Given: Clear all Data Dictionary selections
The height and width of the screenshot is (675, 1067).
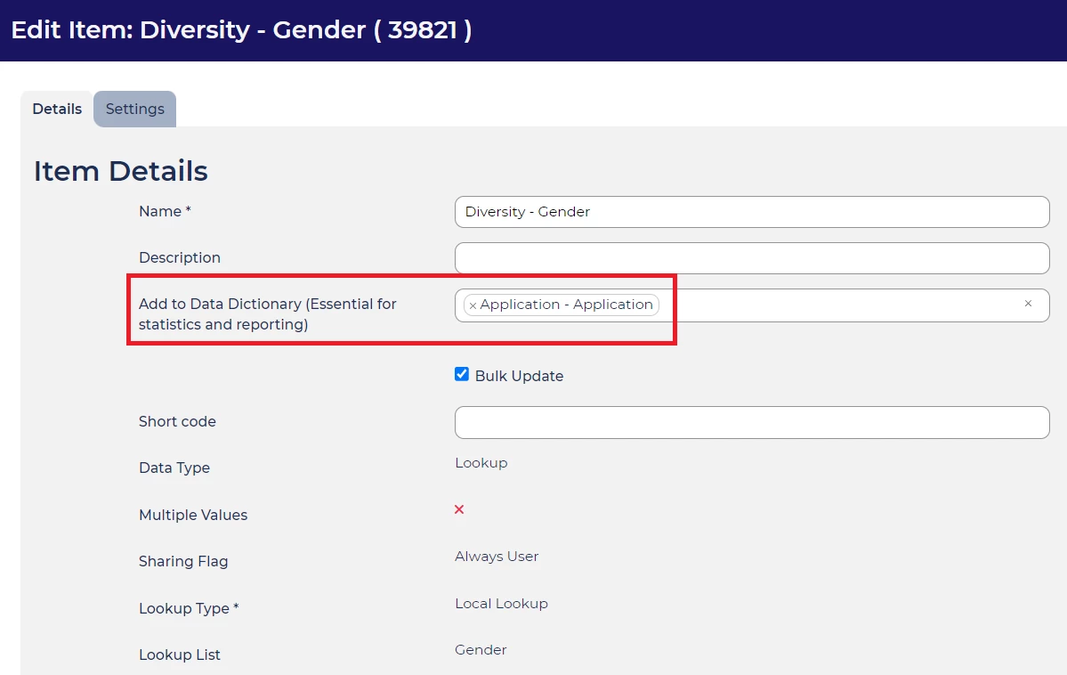Looking at the screenshot, I should (x=1028, y=304).
